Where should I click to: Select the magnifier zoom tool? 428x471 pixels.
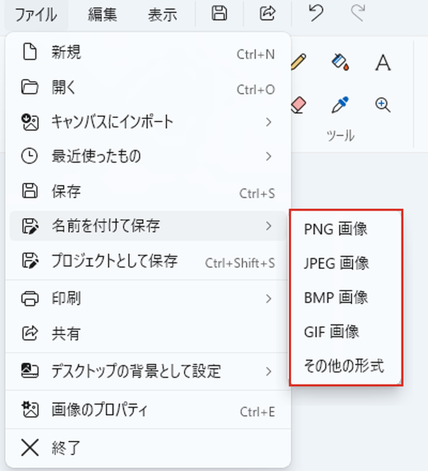pyautogui.click(x=383, y=105)
